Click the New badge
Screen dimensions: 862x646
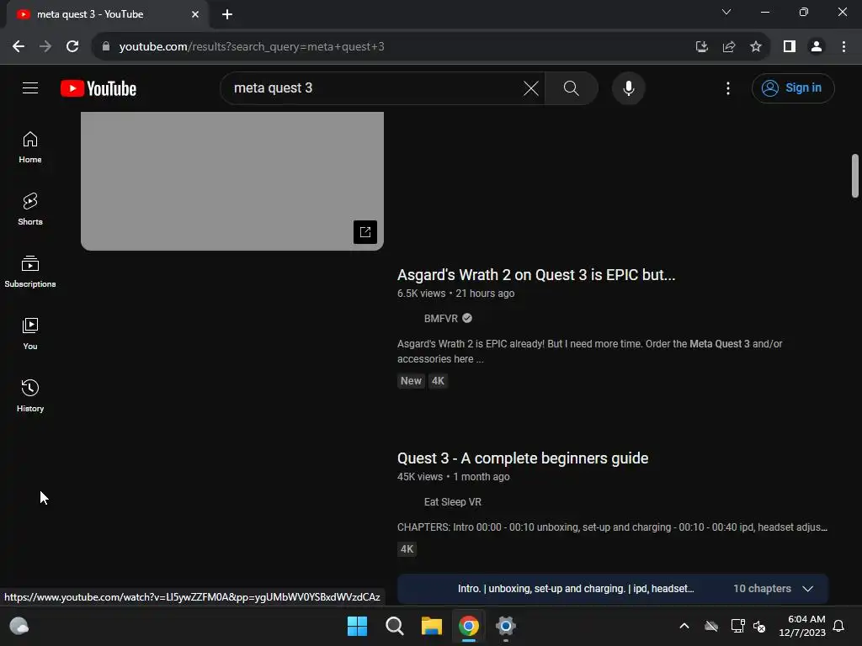411,381
